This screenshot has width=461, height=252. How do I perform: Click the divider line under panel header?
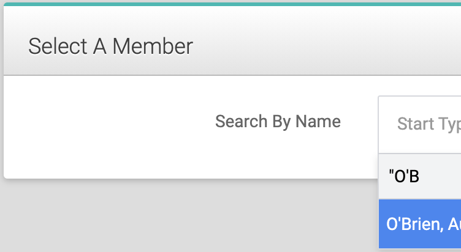point(232,75)
